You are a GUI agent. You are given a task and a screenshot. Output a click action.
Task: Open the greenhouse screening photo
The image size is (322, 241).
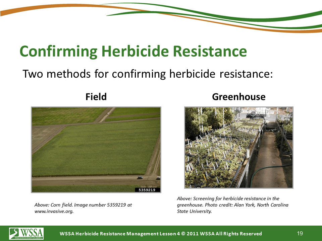tap(238, 147)
